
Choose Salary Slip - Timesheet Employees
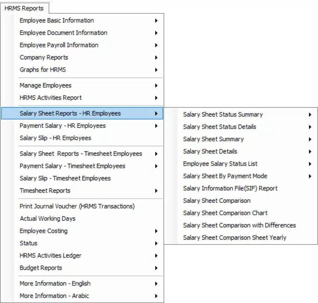point(82,178)
